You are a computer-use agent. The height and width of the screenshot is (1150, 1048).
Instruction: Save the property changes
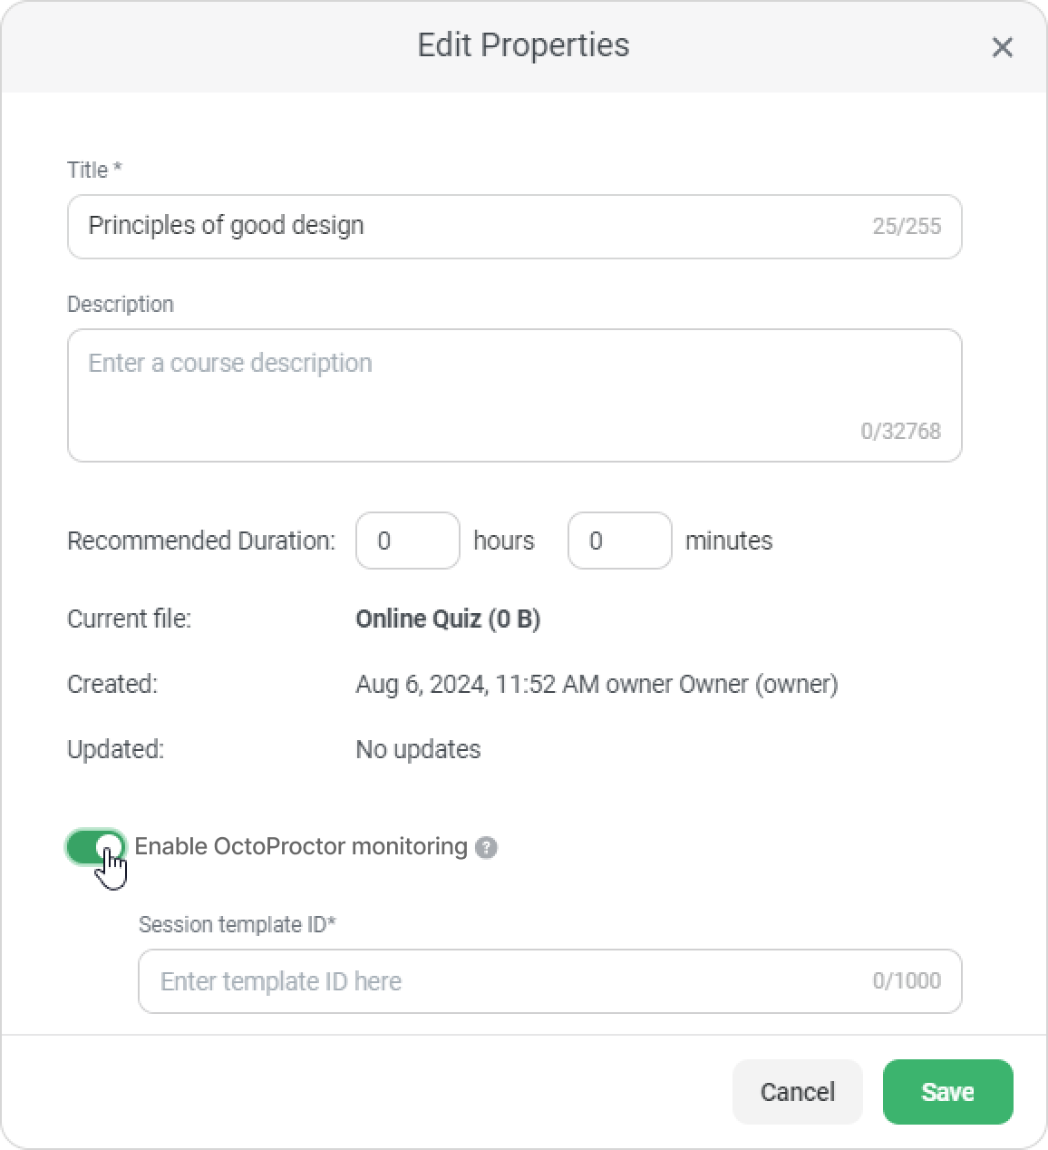pyautogui.click(x=947, y=1092)
